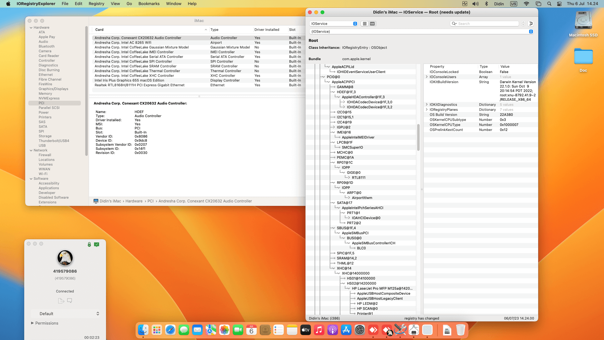Check the green permission checkbox in AnyDesk
The width and height of the screenshot is (604, 340).
(97, 244)
